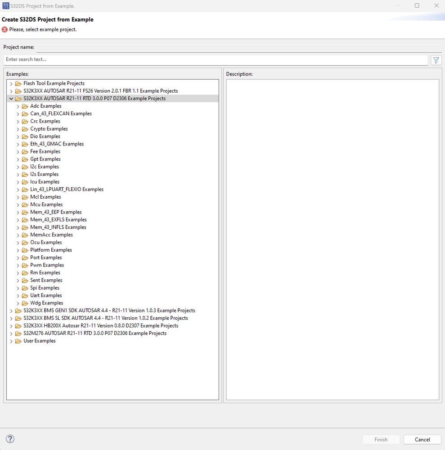Select S32K3XX BMS SL SDK Example Projects row

coord(106,318)
